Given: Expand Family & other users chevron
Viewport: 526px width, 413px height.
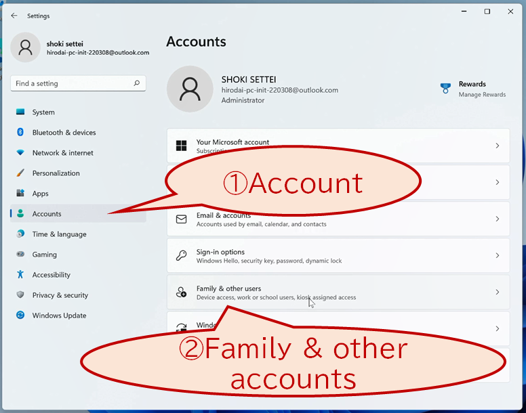Looking at the screenshot, I should pos(498,292).
